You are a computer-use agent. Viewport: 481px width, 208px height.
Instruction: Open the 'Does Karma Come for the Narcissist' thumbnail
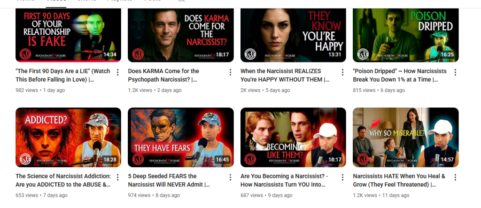tap(181, 35)
